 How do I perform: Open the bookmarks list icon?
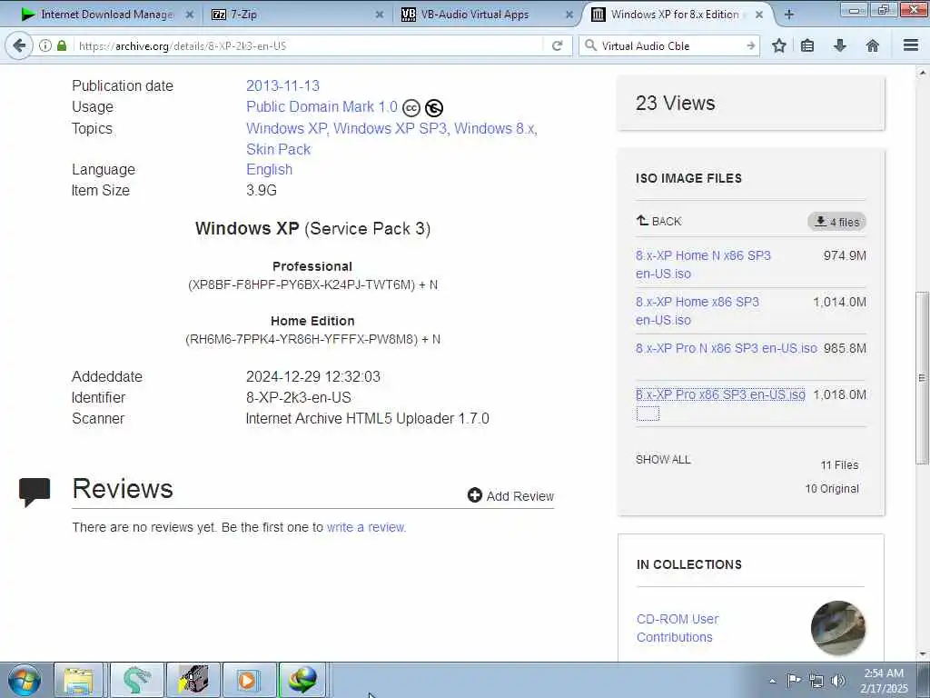(x=807, y=45)
